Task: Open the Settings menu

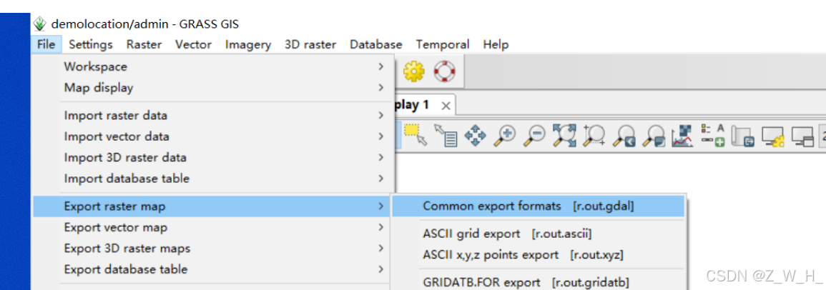Action: click(91, 45)
